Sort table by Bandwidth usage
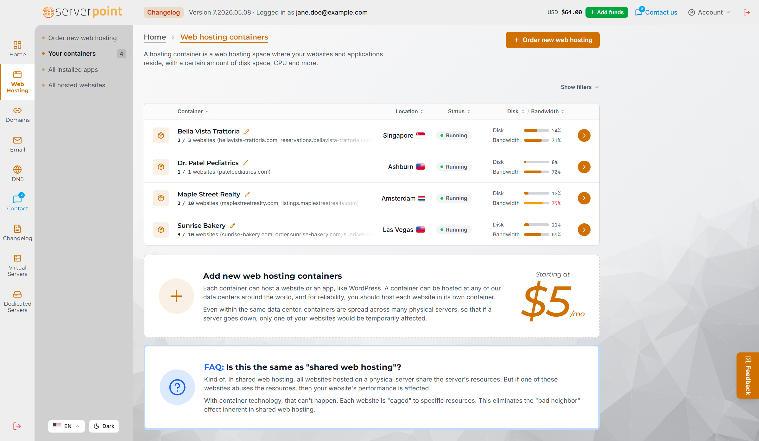 548,111
